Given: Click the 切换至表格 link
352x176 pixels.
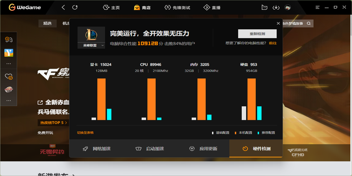Looking at the screenshot, I should [x=85, y=133].
